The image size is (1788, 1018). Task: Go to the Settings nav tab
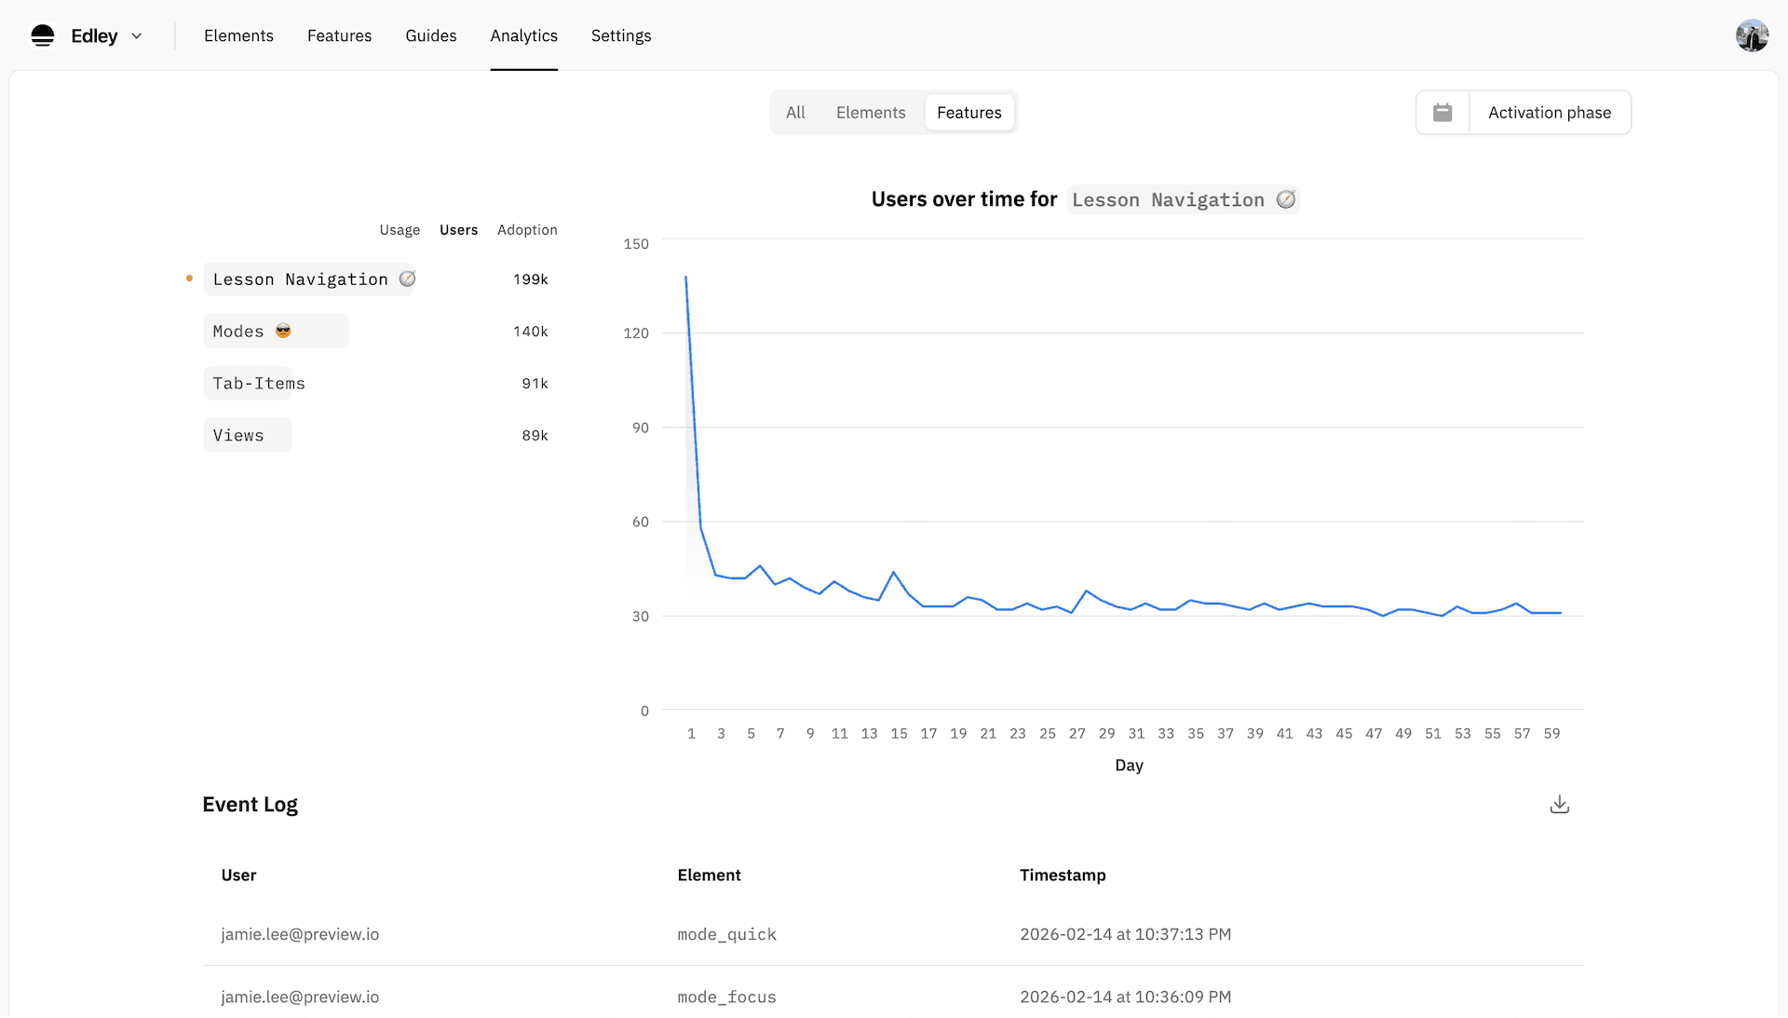pos(621,35)
